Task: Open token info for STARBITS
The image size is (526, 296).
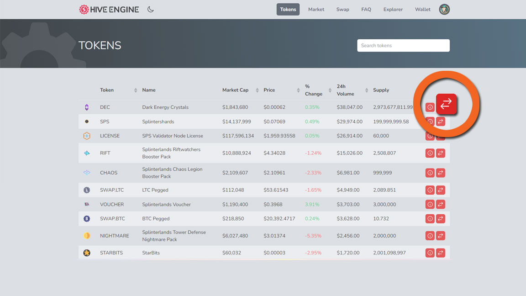Action: coord(430,253)
